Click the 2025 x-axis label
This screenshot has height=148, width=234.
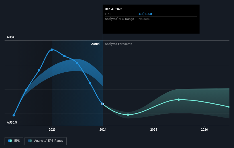(154, 129)
